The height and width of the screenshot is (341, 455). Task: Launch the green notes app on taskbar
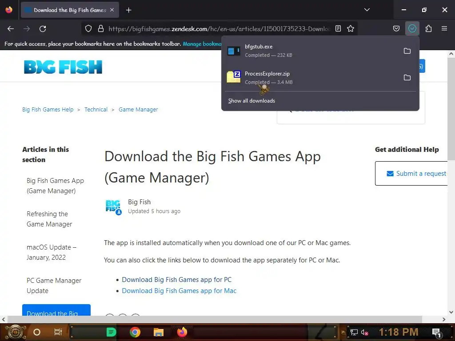[x=111, y=332]
